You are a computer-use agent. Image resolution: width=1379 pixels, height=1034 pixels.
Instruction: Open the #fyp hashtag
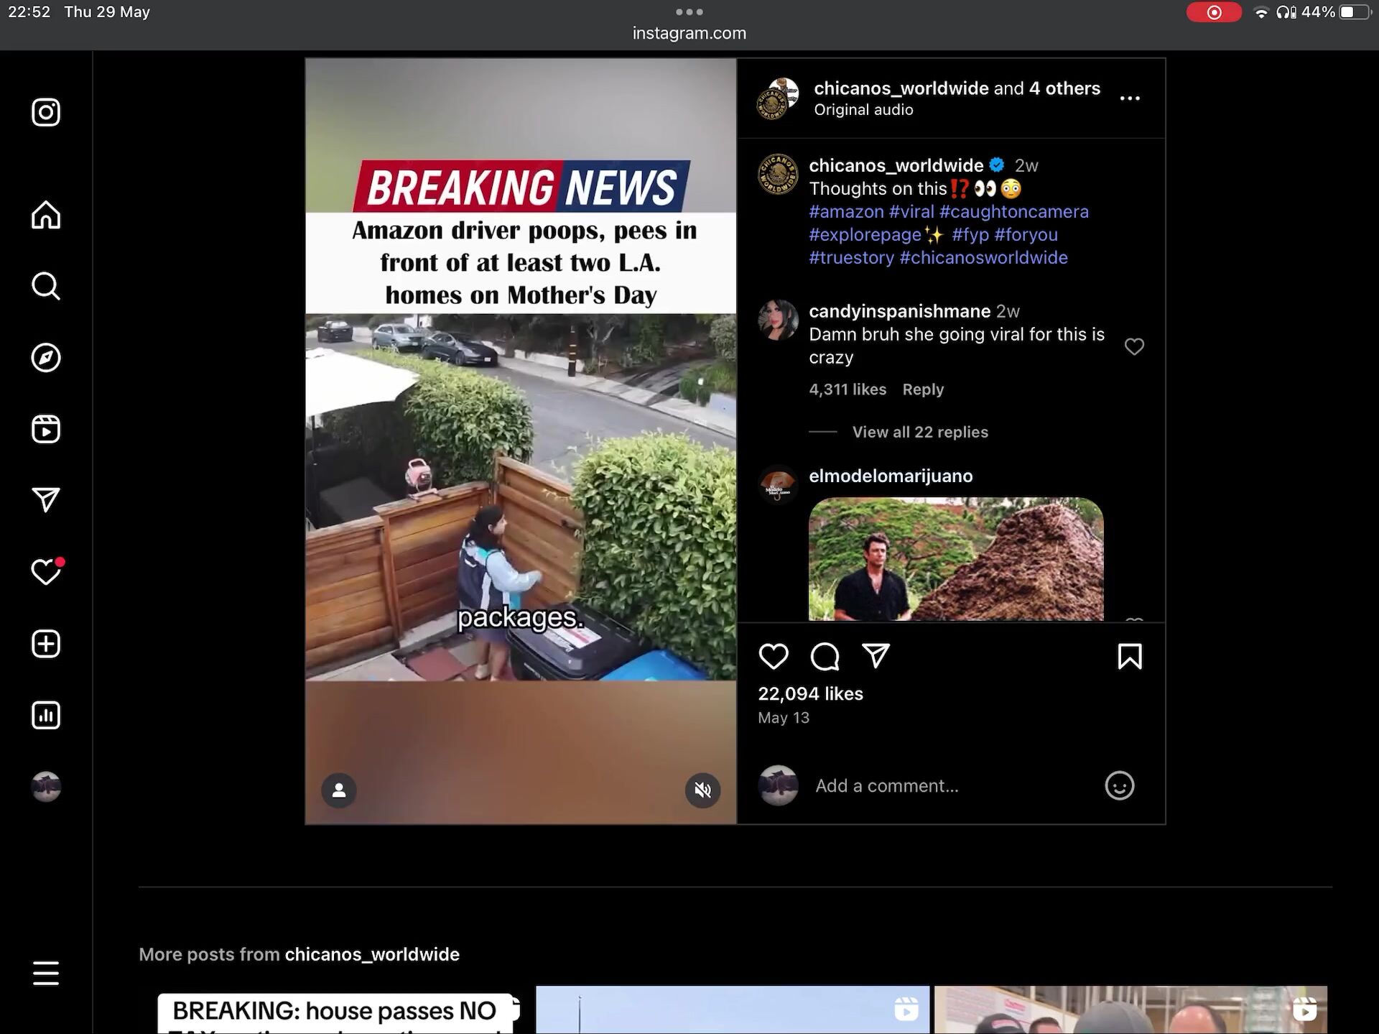(970, 235)
